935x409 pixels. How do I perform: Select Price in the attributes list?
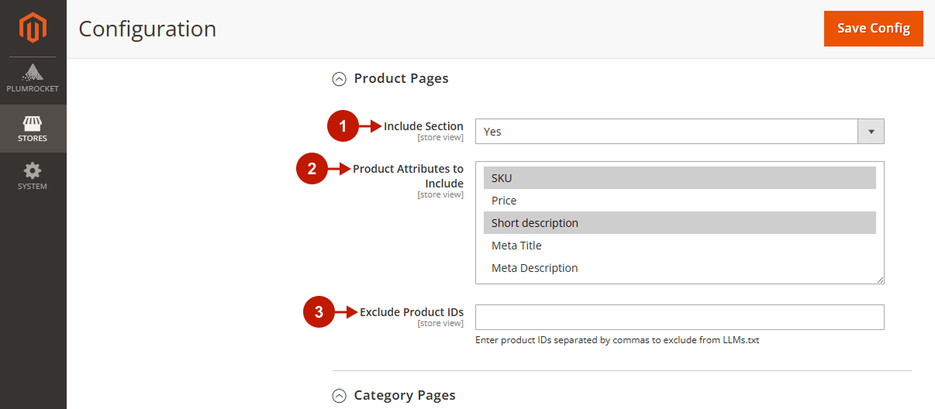(x=679, y=201)
